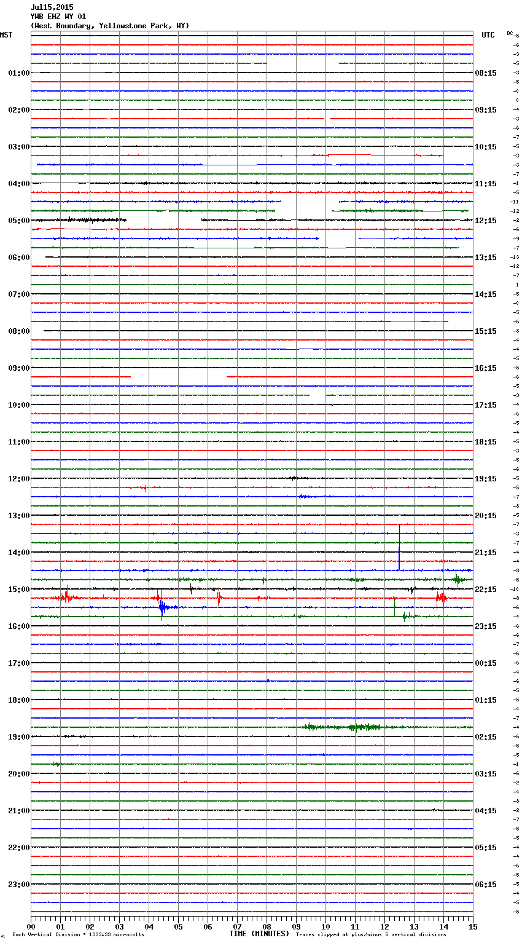Click the 00:15 UTC time label
Image resolution: width=522 pixels, height=943 pixels.
click(486, 663)
